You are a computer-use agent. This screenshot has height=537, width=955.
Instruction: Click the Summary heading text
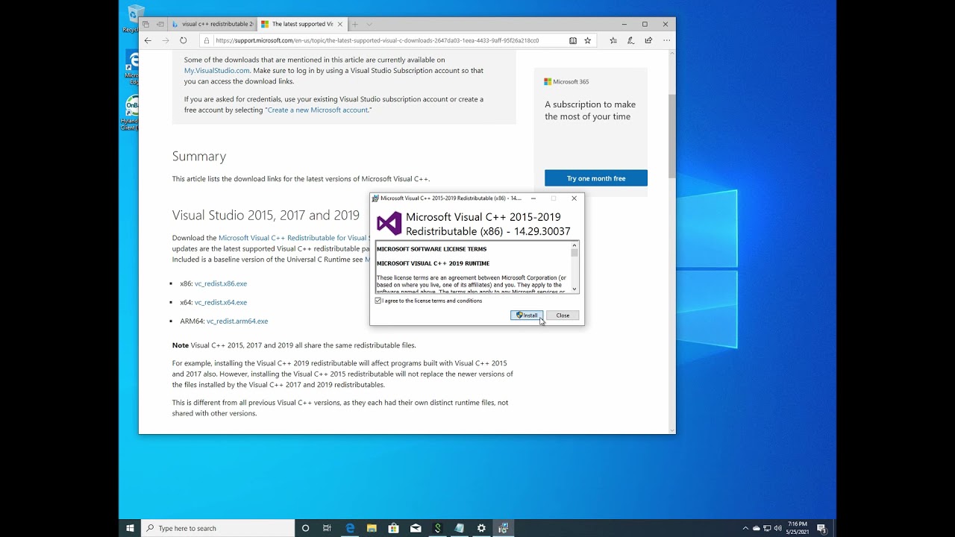click(199, 156)
